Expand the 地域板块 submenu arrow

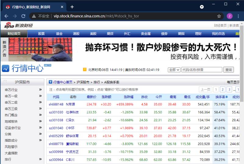coord(40,121)
